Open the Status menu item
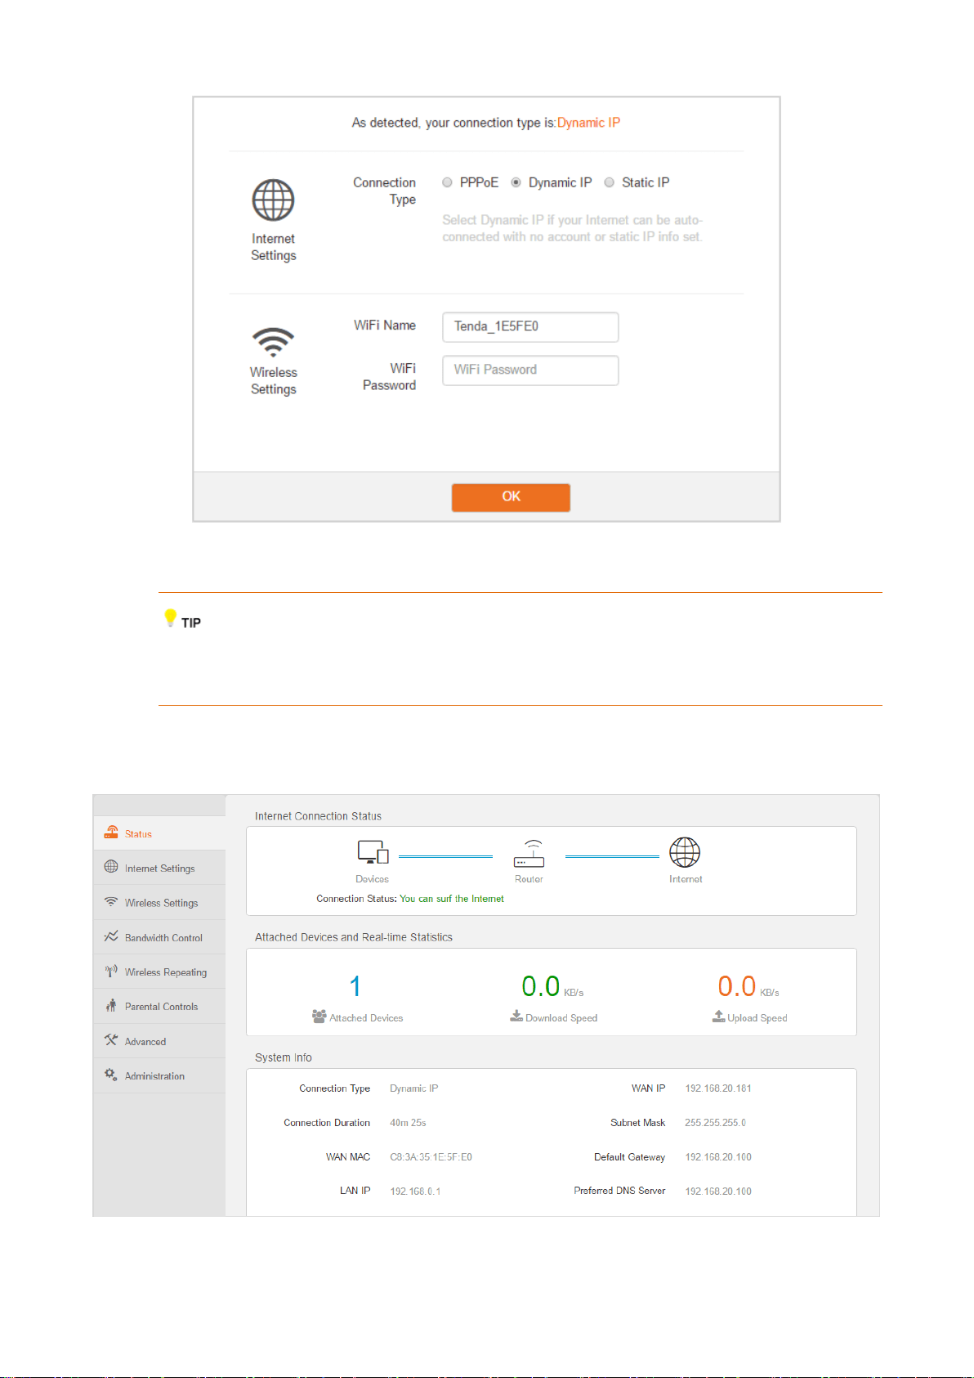 (x=159, y=833)
